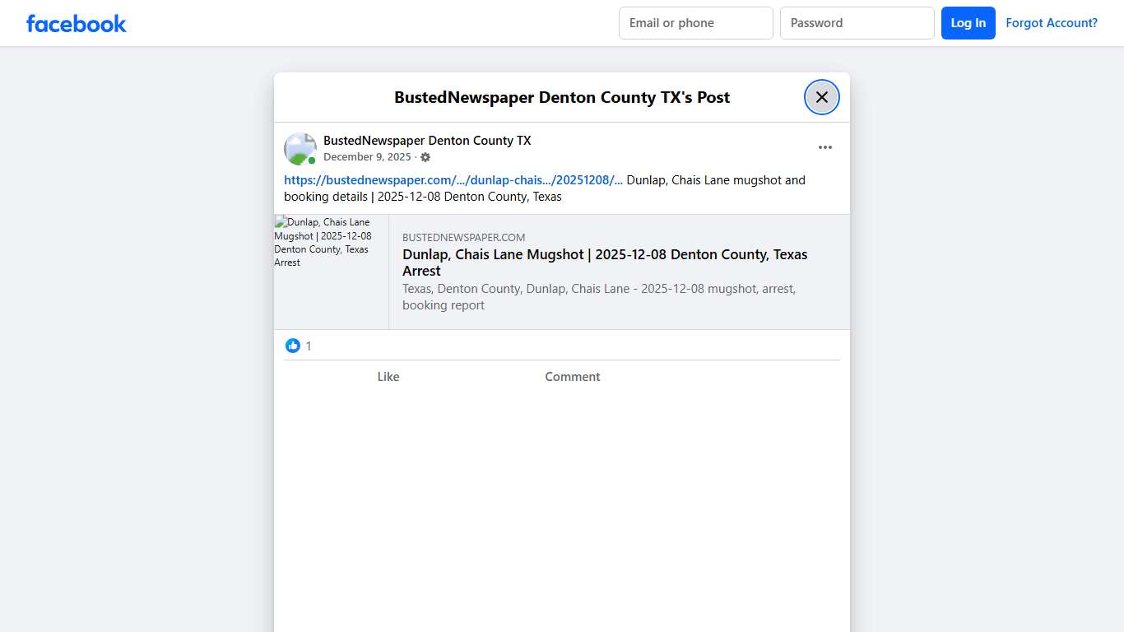Click the Log In button
The width and height of the screenshot is (1124, 632).
pos(968,23)
